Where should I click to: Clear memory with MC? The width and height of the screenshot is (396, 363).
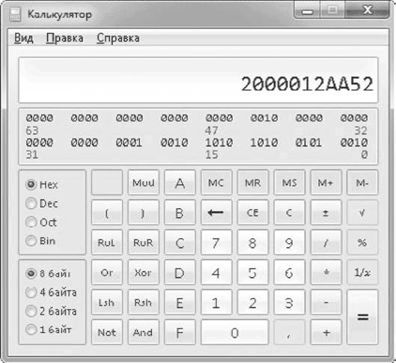tap(216, 183)
